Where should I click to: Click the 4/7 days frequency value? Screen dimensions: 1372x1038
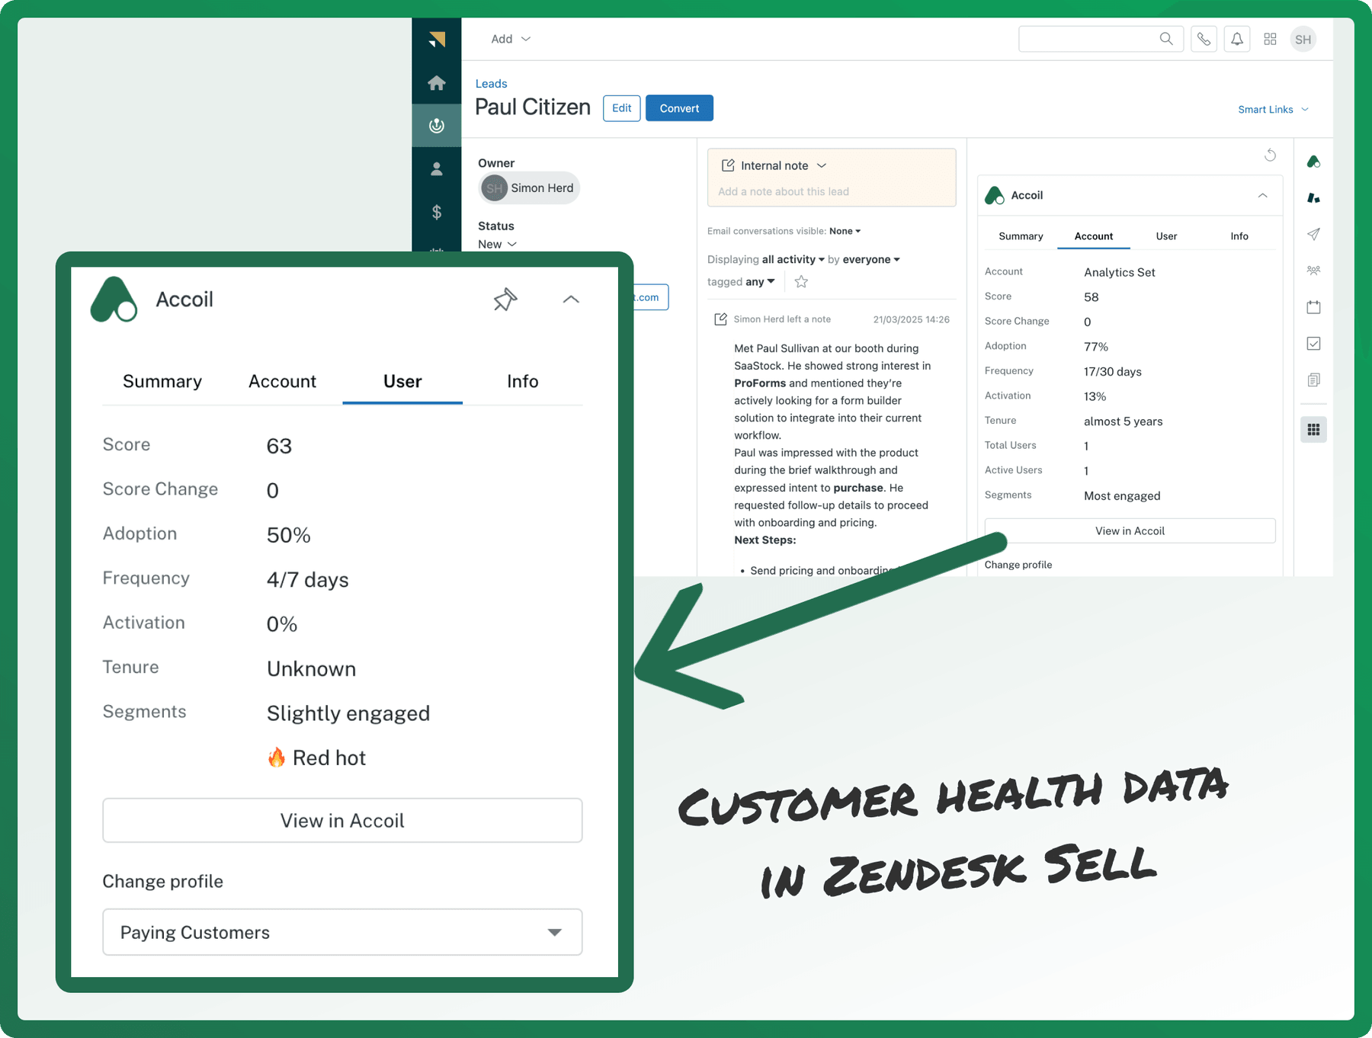[x=308, y=580]
